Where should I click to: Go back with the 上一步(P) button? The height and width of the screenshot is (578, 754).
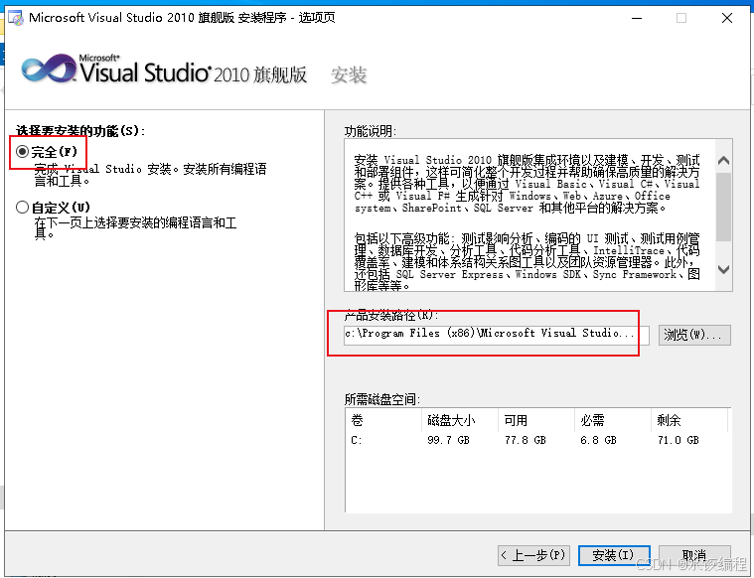click(x=533, y=555)
